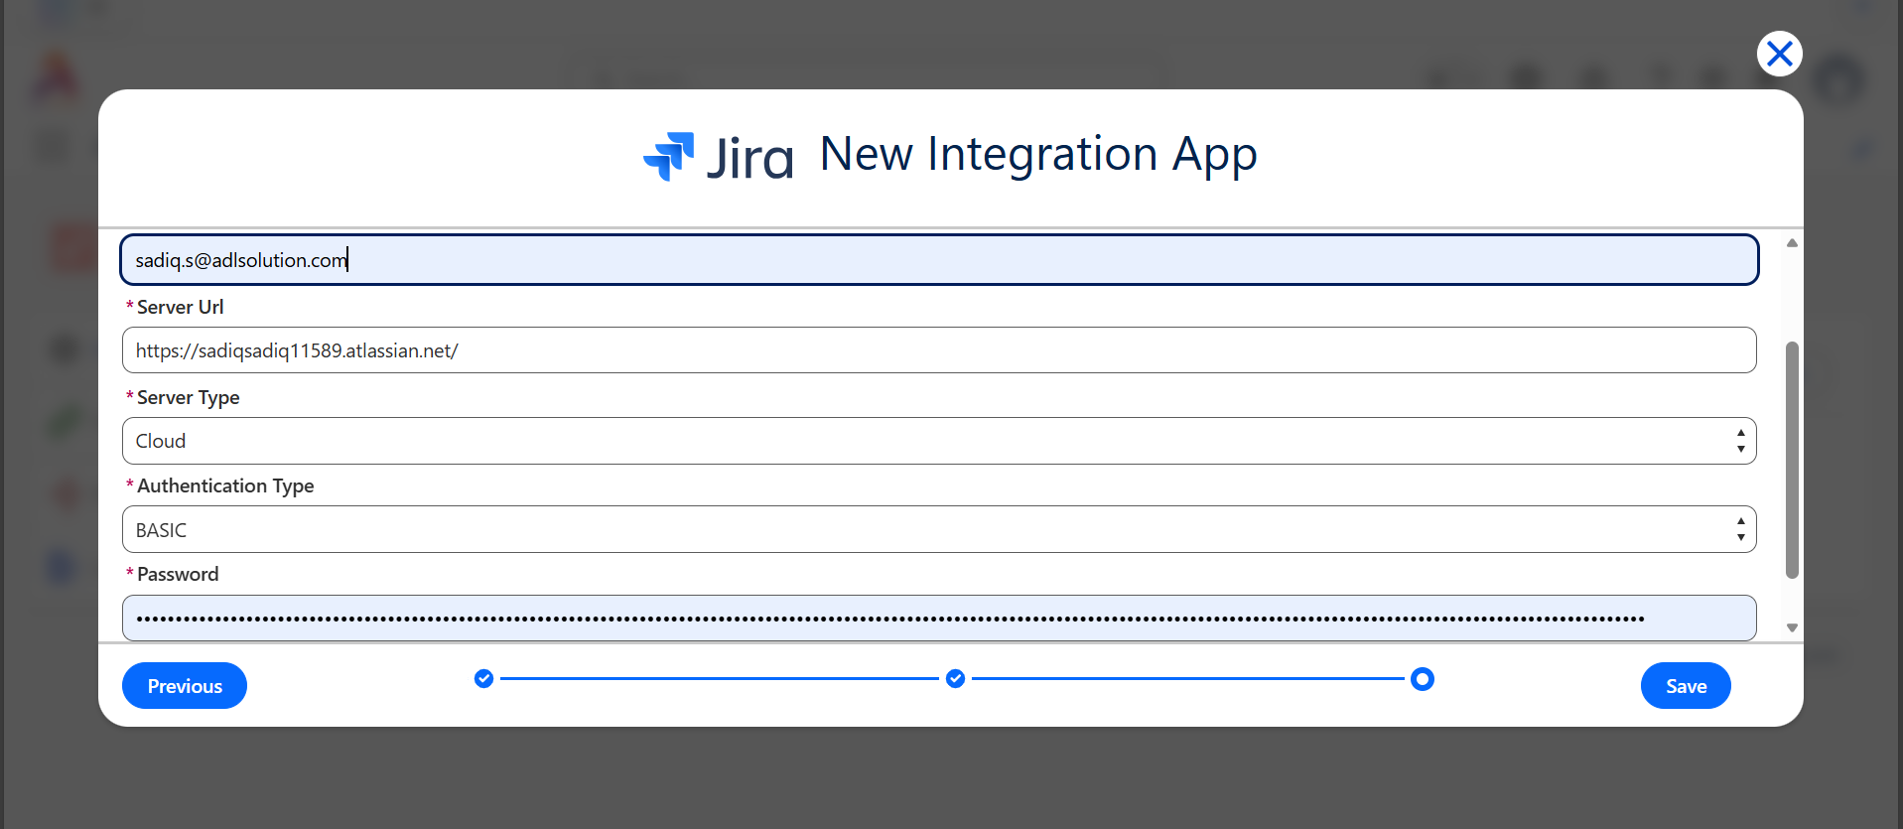Click the scrollbar down arrow in form

click(x=1792, y=627)
